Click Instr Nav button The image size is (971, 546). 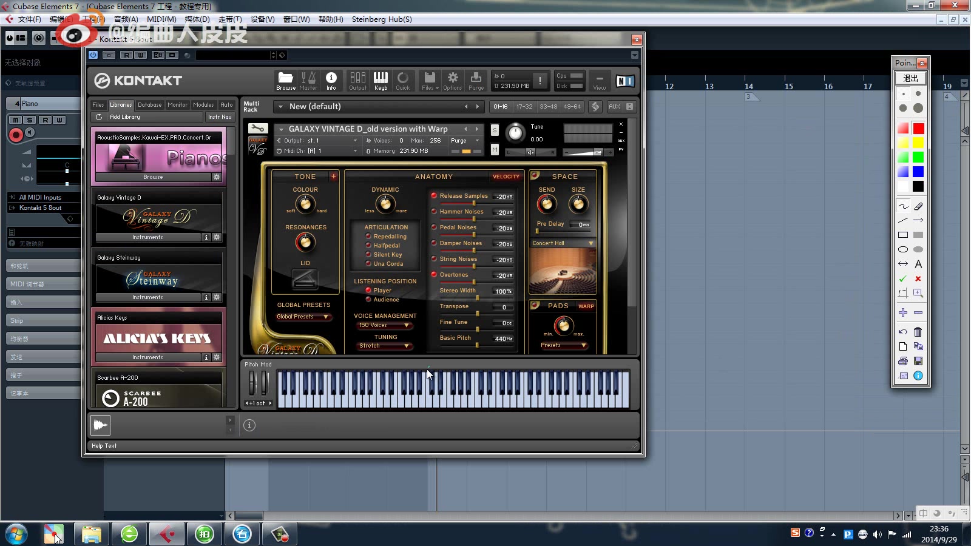[220, 116]
